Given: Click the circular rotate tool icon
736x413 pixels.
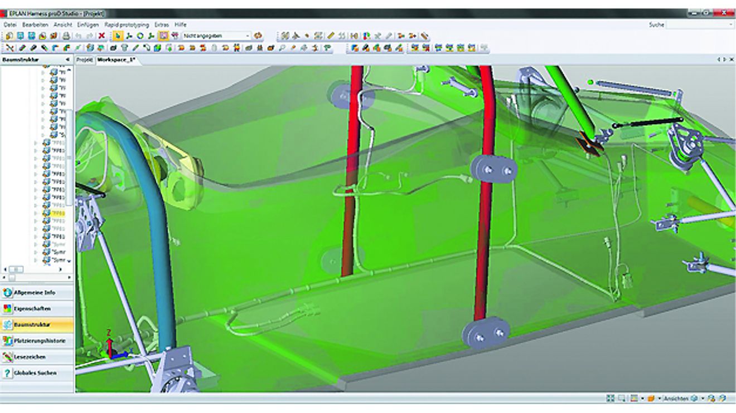Looking at the screenshot, I should pyautogui.click(x=140, y=36).
